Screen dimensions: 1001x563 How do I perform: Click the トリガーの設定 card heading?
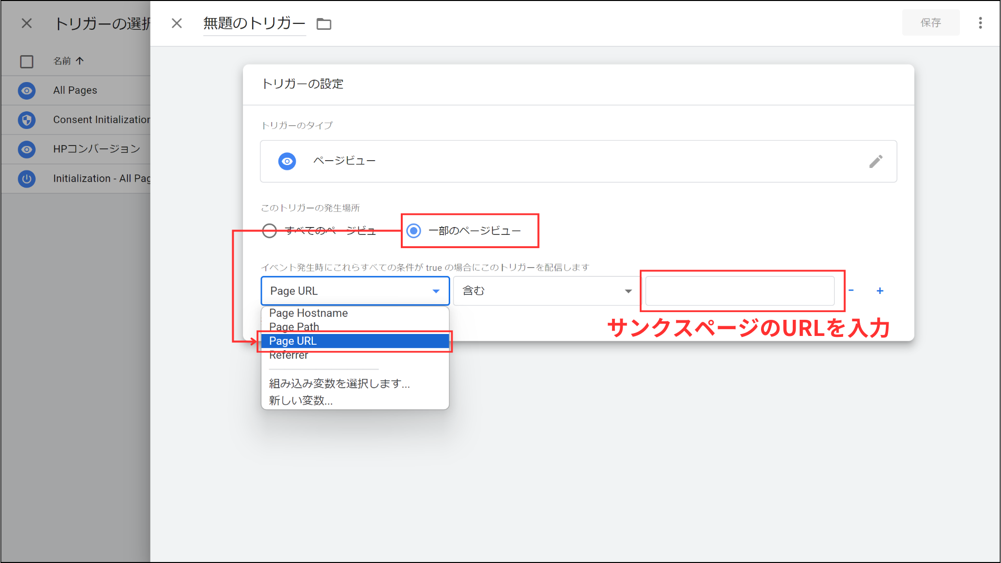tap(303, 84)
